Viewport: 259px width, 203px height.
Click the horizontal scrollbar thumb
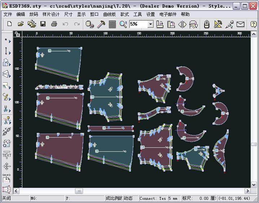[79, 191]
